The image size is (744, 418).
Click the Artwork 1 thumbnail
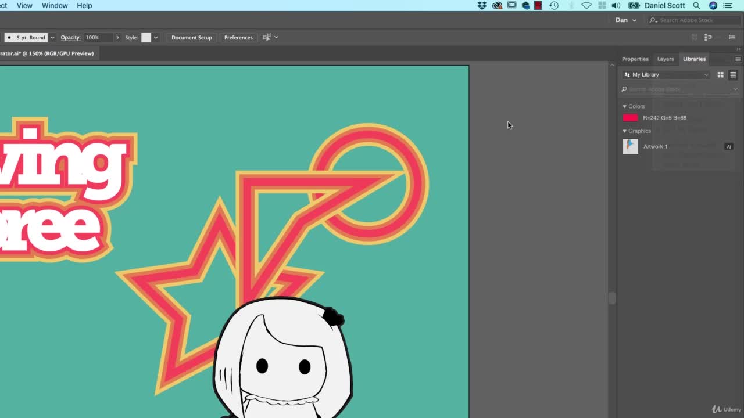pyautogui.click(x=631, y=146)
